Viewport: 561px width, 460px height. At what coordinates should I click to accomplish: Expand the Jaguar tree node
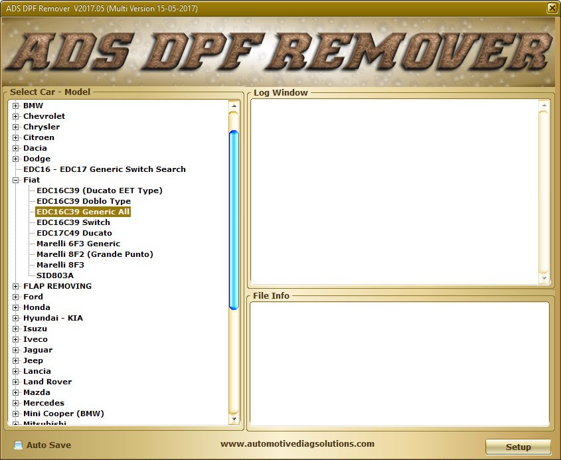click(x=15, y=350)
